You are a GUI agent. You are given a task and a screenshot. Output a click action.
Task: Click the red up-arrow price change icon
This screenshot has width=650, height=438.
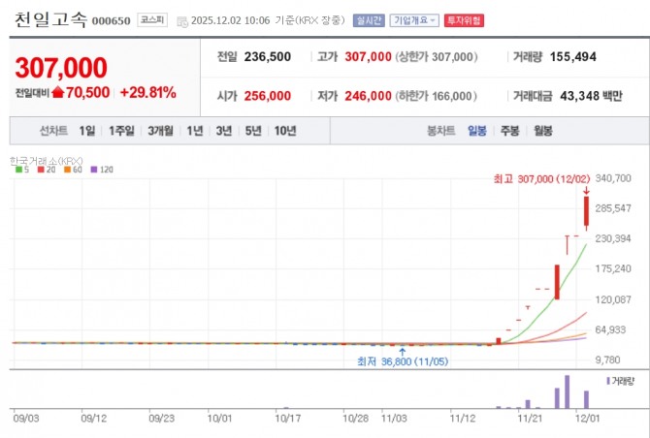coord(57,93)
